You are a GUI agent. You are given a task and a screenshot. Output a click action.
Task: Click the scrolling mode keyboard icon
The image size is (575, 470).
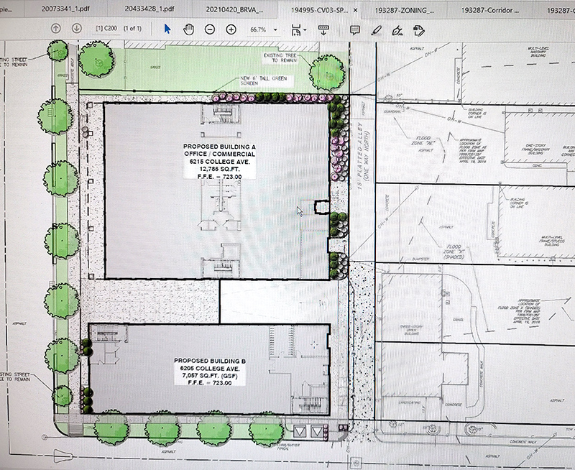pos(323,30)
